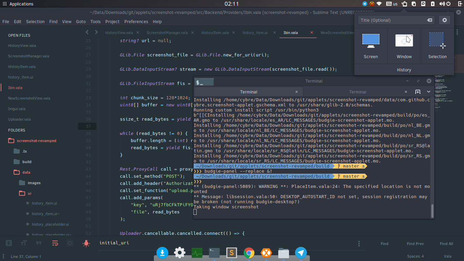
Task: Open keyboard layout 'us' indicator
Action: 392,4
